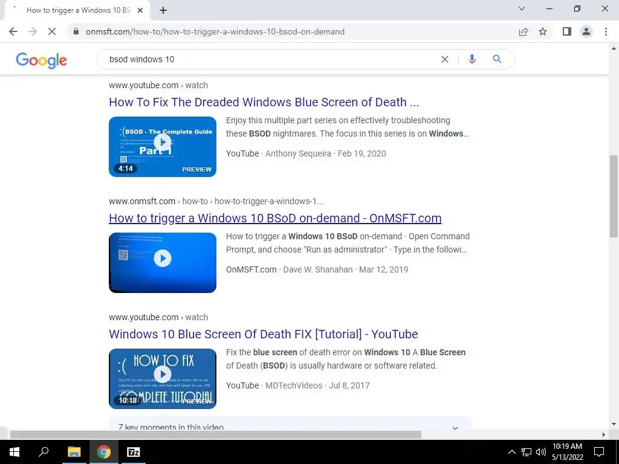Clear the Google search box text

pyautogui.click(x=445, y=59)
